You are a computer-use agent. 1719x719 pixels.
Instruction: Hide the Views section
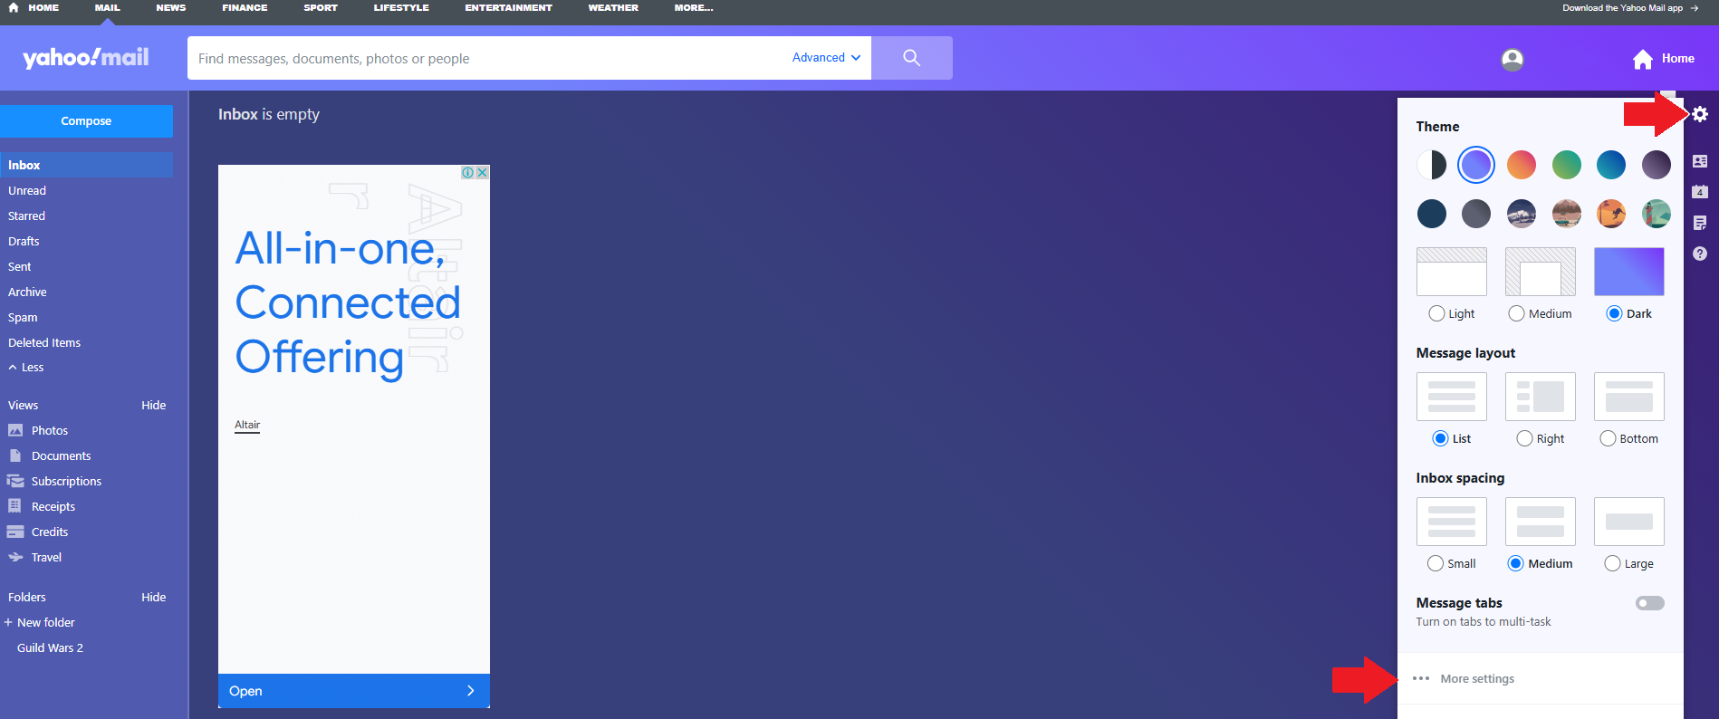pyautogui.click(x=153, y=405)
